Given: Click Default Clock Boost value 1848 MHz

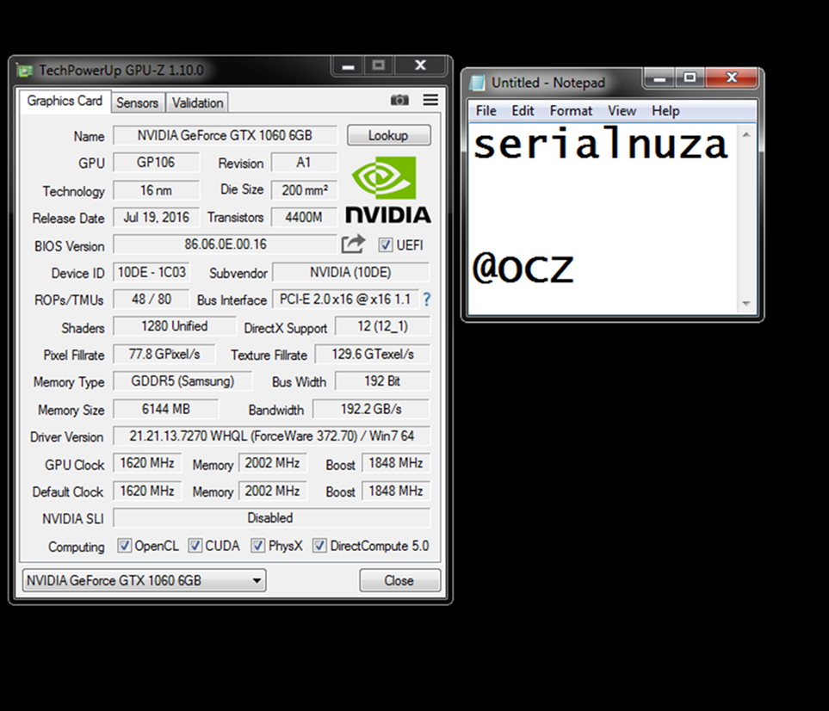Looking at the screenshot, I should [396, 492].
